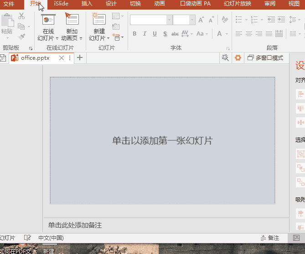This screenshot has width=305, height=254.
Task: Open the 幻灯片放映 tab
Action: coord(238,4)
